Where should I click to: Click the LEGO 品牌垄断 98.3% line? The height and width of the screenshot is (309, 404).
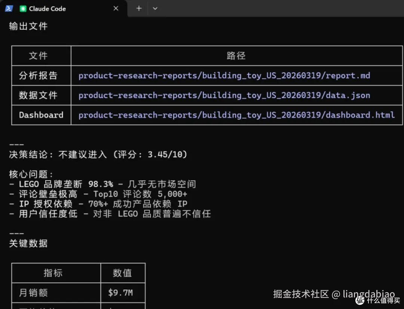pyautogui.click(x=102, y=184)
